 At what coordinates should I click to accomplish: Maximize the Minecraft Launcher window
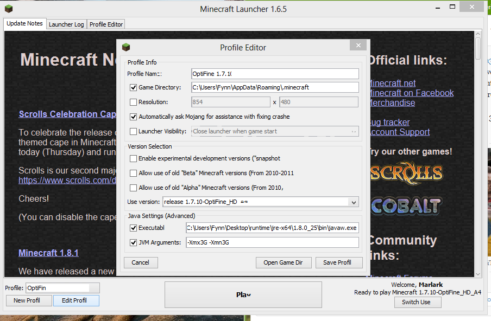452,7
